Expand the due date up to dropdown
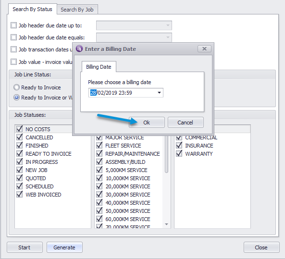 click(x=168, y=25)
